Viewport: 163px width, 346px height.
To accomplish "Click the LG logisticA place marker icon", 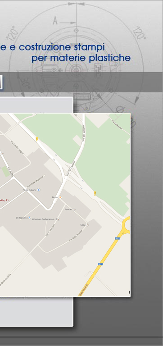I will point(30,218).
